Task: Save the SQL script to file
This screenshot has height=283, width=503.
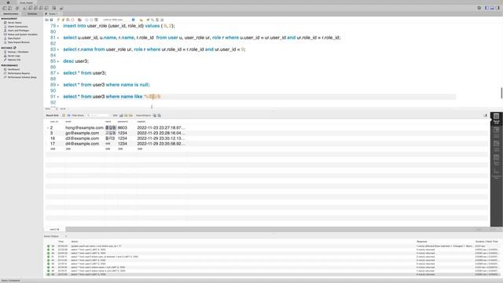Action: click(51, 20)
